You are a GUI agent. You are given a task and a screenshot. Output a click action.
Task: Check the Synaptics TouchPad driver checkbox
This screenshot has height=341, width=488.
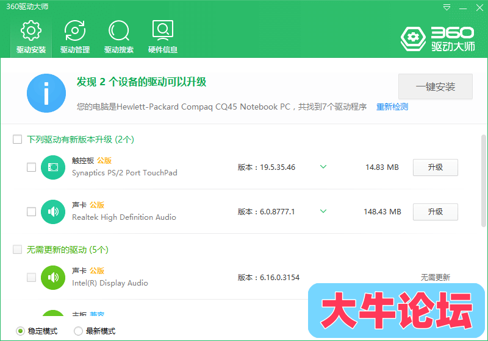pos(32,167)
